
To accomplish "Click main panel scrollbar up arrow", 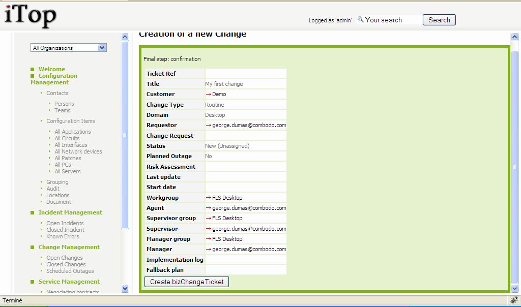I will [514, 37].
